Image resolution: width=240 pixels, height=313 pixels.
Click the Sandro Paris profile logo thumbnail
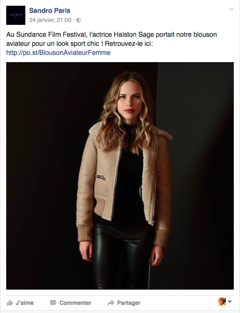[16, 15]
